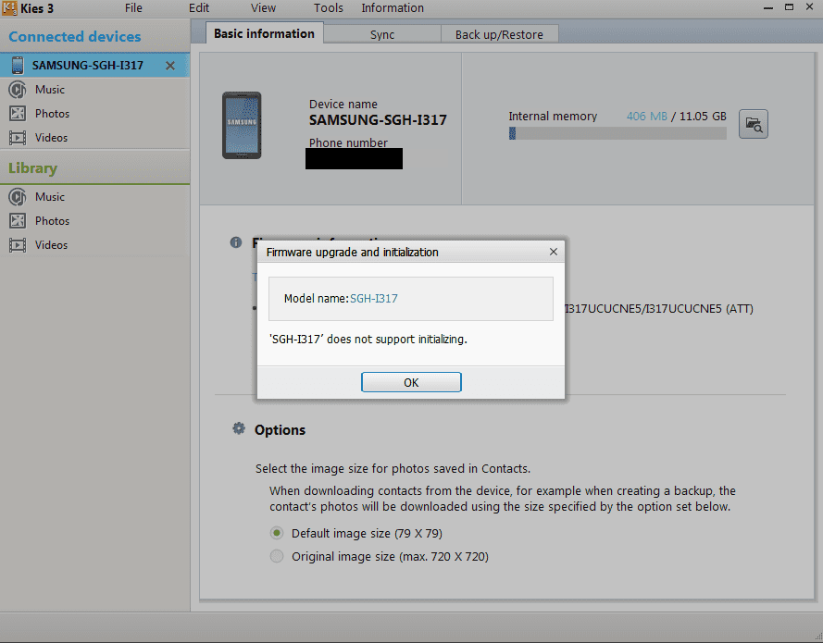Click the firmware information info icon
The image size is (823, 643).
[x=236, y=242]
